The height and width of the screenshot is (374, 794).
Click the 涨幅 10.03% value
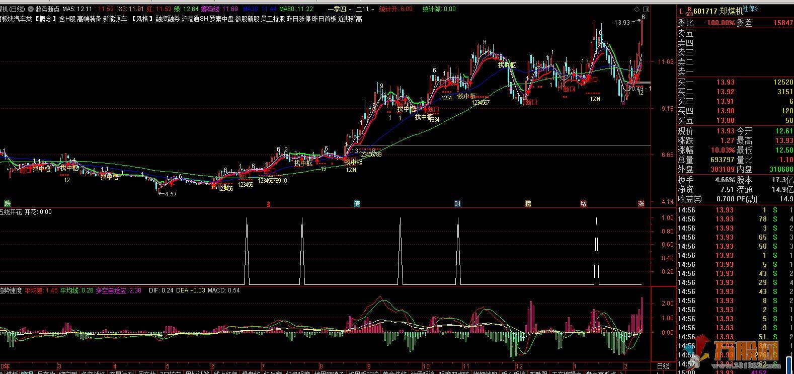point(723,150)
